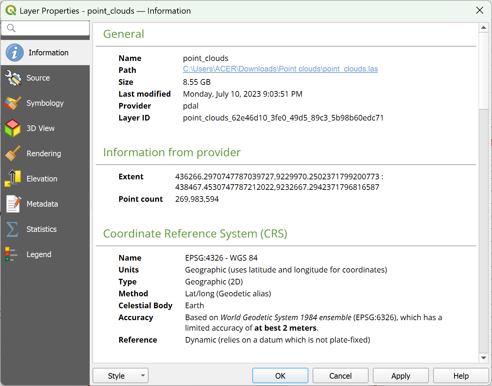Click the scrollbar up arrow
Image resolution: width=492 pixels, height=386 pixels.
[484, 28]
